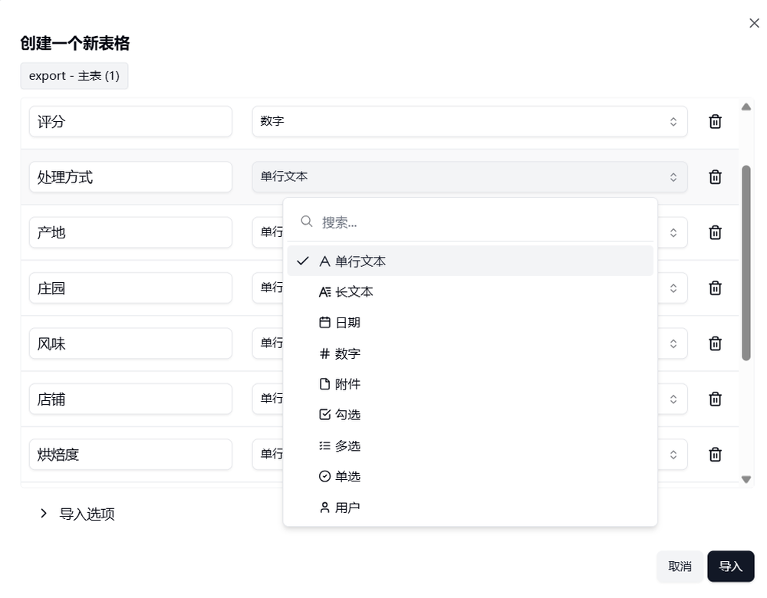Delete the 烘焙度 field row
The width and height of the screenshot is (767, 598).
click(x=715, y=454)
